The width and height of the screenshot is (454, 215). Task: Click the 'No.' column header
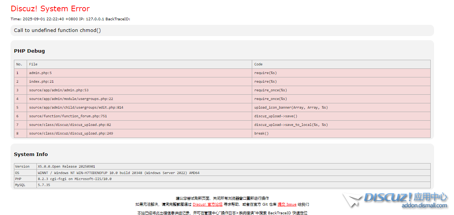tap(20, 64)
